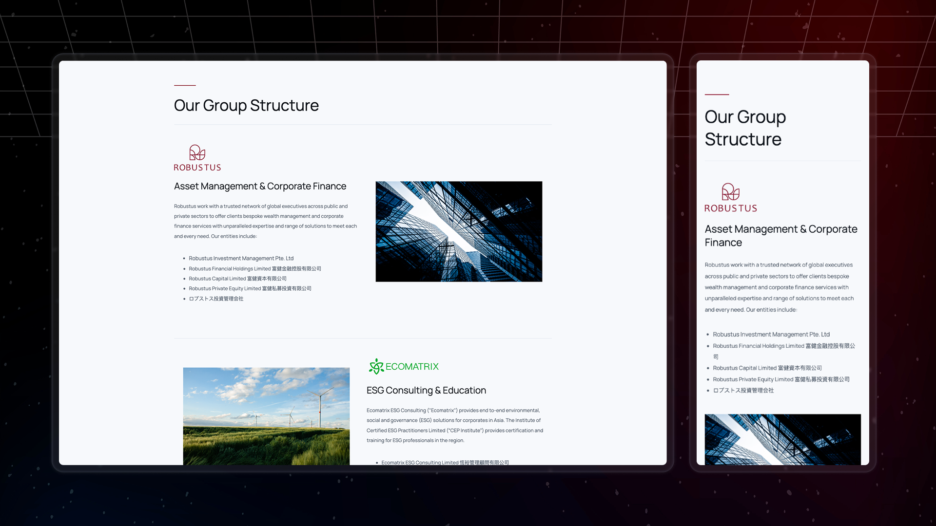Click the skyscraper image in mobile preview
Image resolution: width=936 pixels, height=526 pixels.
782,439
